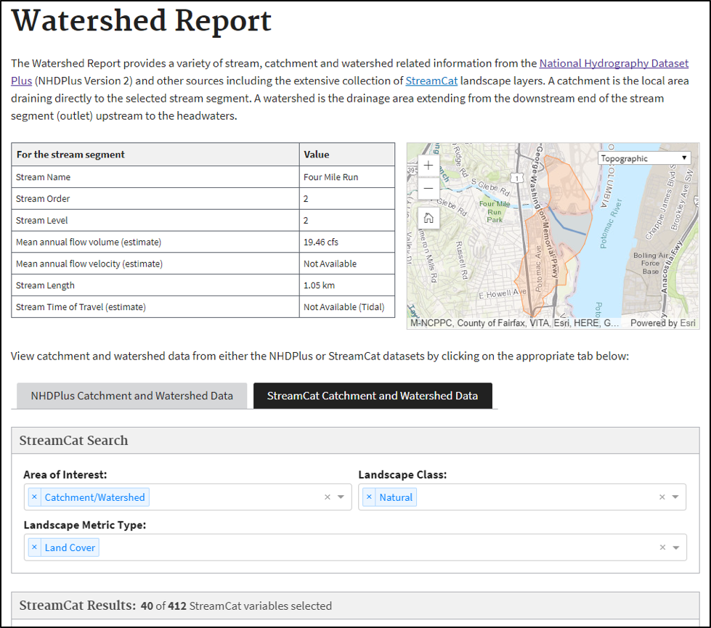This screenshot has height=628, width=711.
Task: Zoom out on the map
Action: pyautogui.click(x=428, y=189)
